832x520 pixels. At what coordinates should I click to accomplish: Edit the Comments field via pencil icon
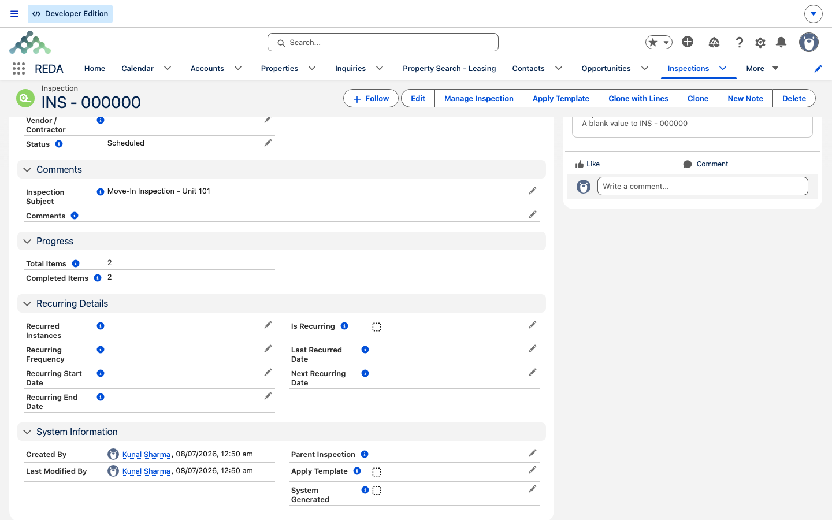pyautogui.click(x=533, y=214)
